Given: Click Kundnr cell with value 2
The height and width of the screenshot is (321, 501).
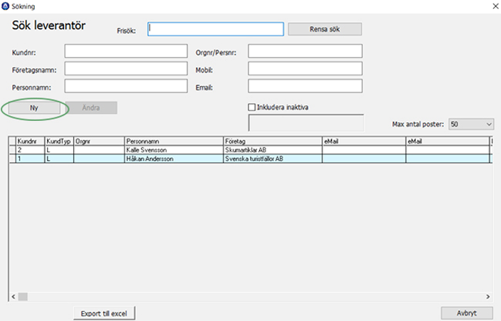Looking at the screenshot, I should coord(31,150).
